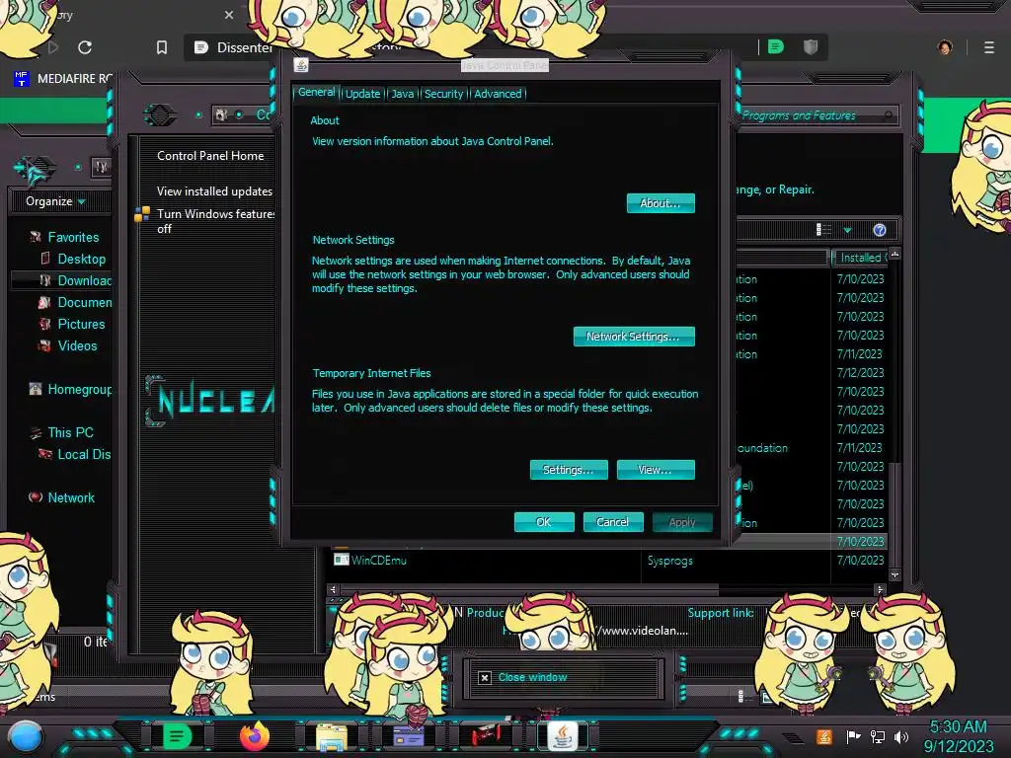Viewport: 1011px width, 758px height.
Task: Click the green Dissenter comment icon in address bar
Action: (x=776, y=46)
